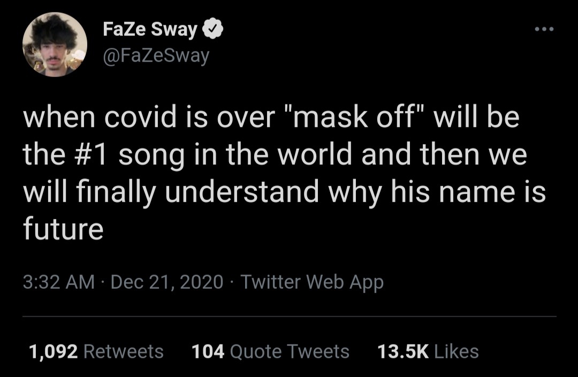Click the word "understand" in the tweet
578x377 pixels.
point(242,191)
